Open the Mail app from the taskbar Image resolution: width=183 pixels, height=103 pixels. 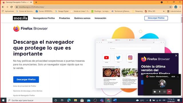[x=89, y=100]
